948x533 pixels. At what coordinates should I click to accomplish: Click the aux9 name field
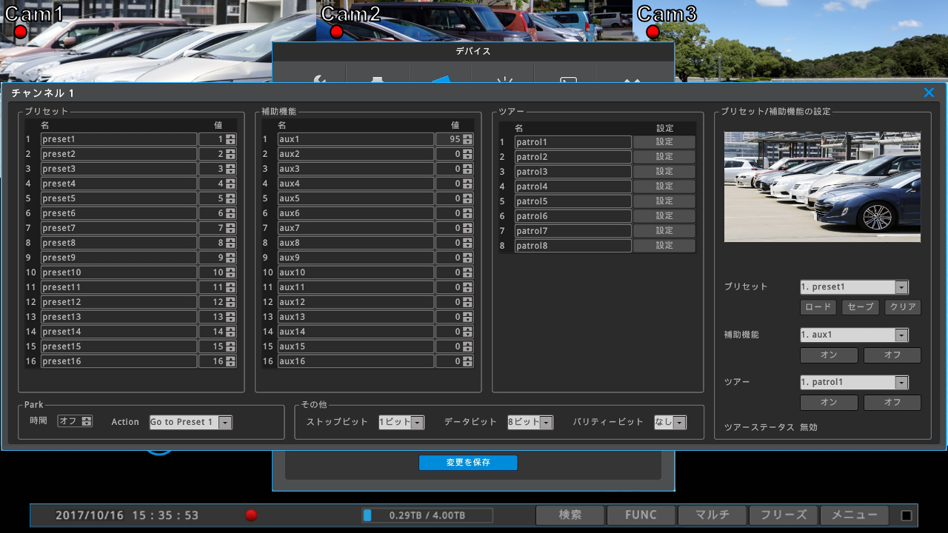[x=355, y=258]
